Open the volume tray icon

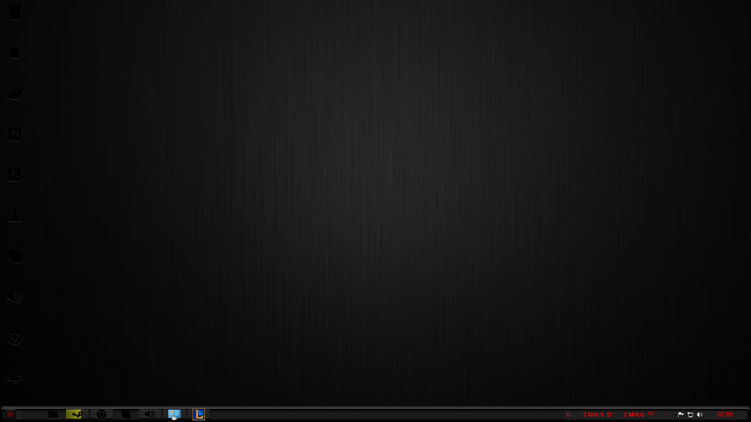point(700,415)
